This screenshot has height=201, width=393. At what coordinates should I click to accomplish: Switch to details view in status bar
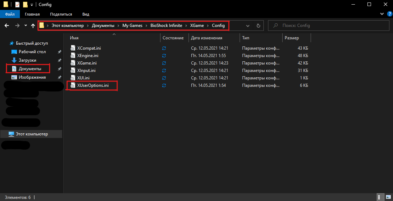coord(380,197)
